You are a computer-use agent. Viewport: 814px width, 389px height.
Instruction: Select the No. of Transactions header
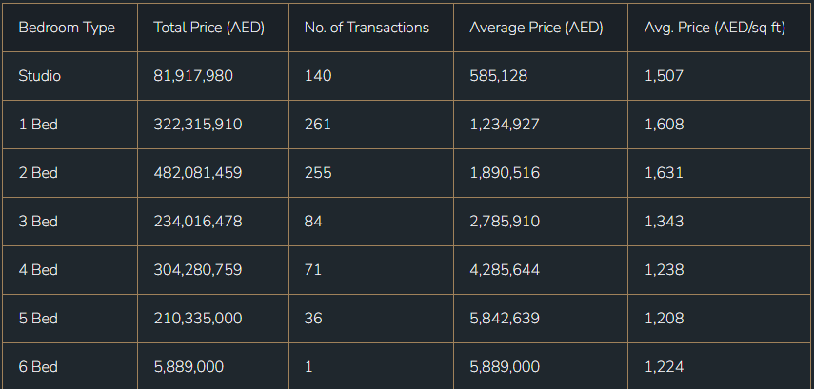(x=367, y=28)
